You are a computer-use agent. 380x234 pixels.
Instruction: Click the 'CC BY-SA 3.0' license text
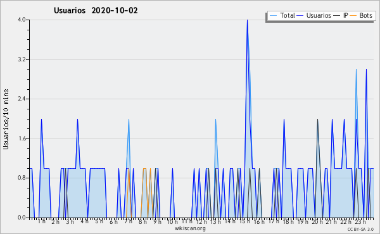[360, 229]
